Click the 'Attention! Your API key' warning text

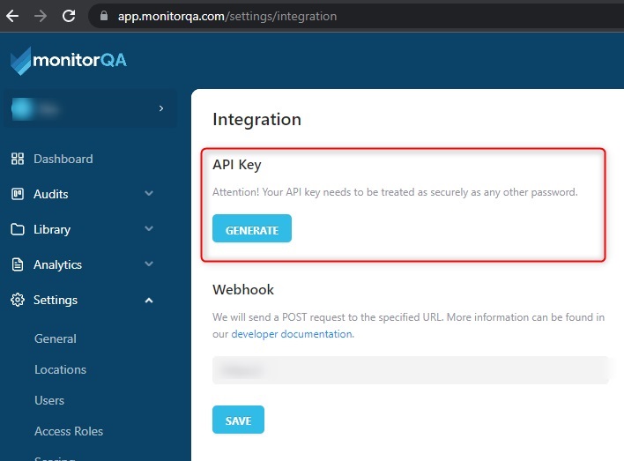pos(395,192)
